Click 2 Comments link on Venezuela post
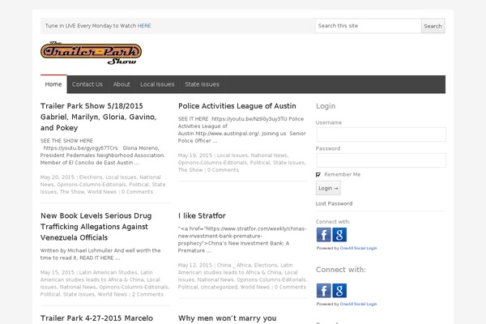This screenshot has width=486, height=324. point(148,294)
